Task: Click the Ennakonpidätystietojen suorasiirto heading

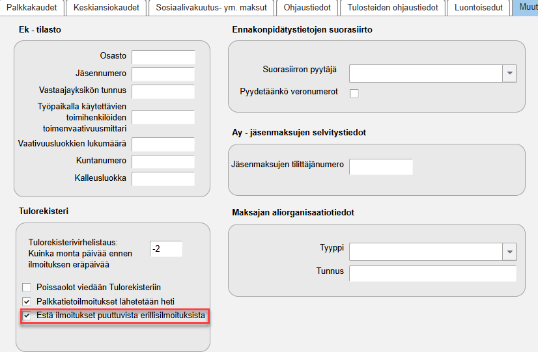Action: (302, 30)
